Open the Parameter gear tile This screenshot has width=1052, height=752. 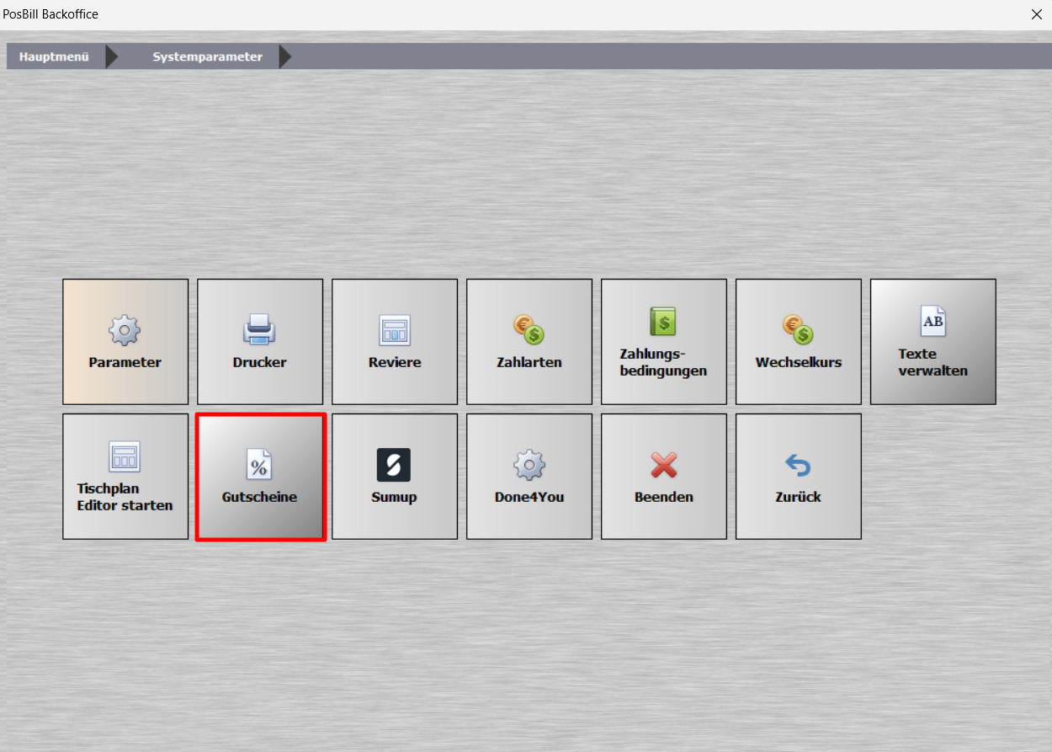(125, 342)
